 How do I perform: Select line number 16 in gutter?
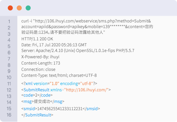point(9,115)
